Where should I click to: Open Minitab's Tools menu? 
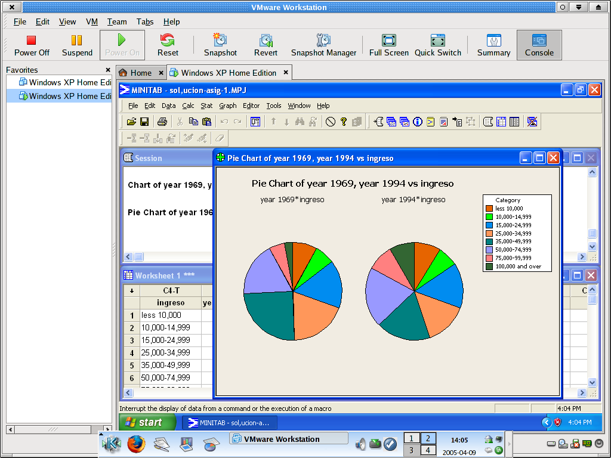273,106
